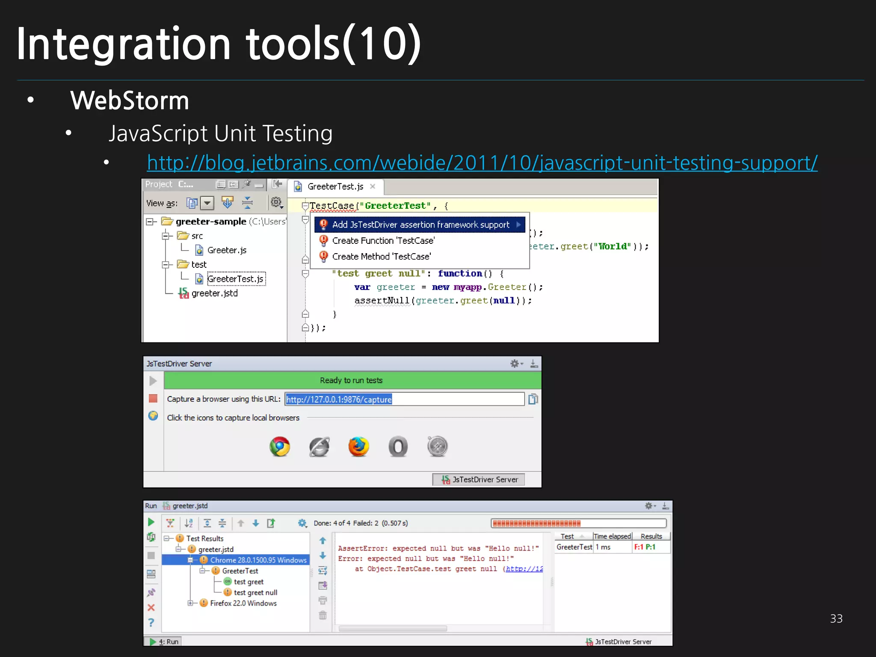Open the test runner gear options
Screen dimensions: 876x657
click(302, 523)
